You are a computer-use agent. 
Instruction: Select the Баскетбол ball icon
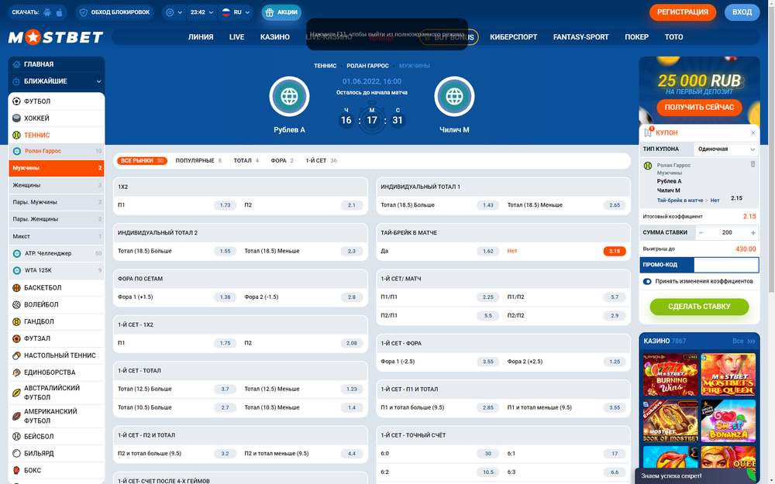tap(16, 287)
